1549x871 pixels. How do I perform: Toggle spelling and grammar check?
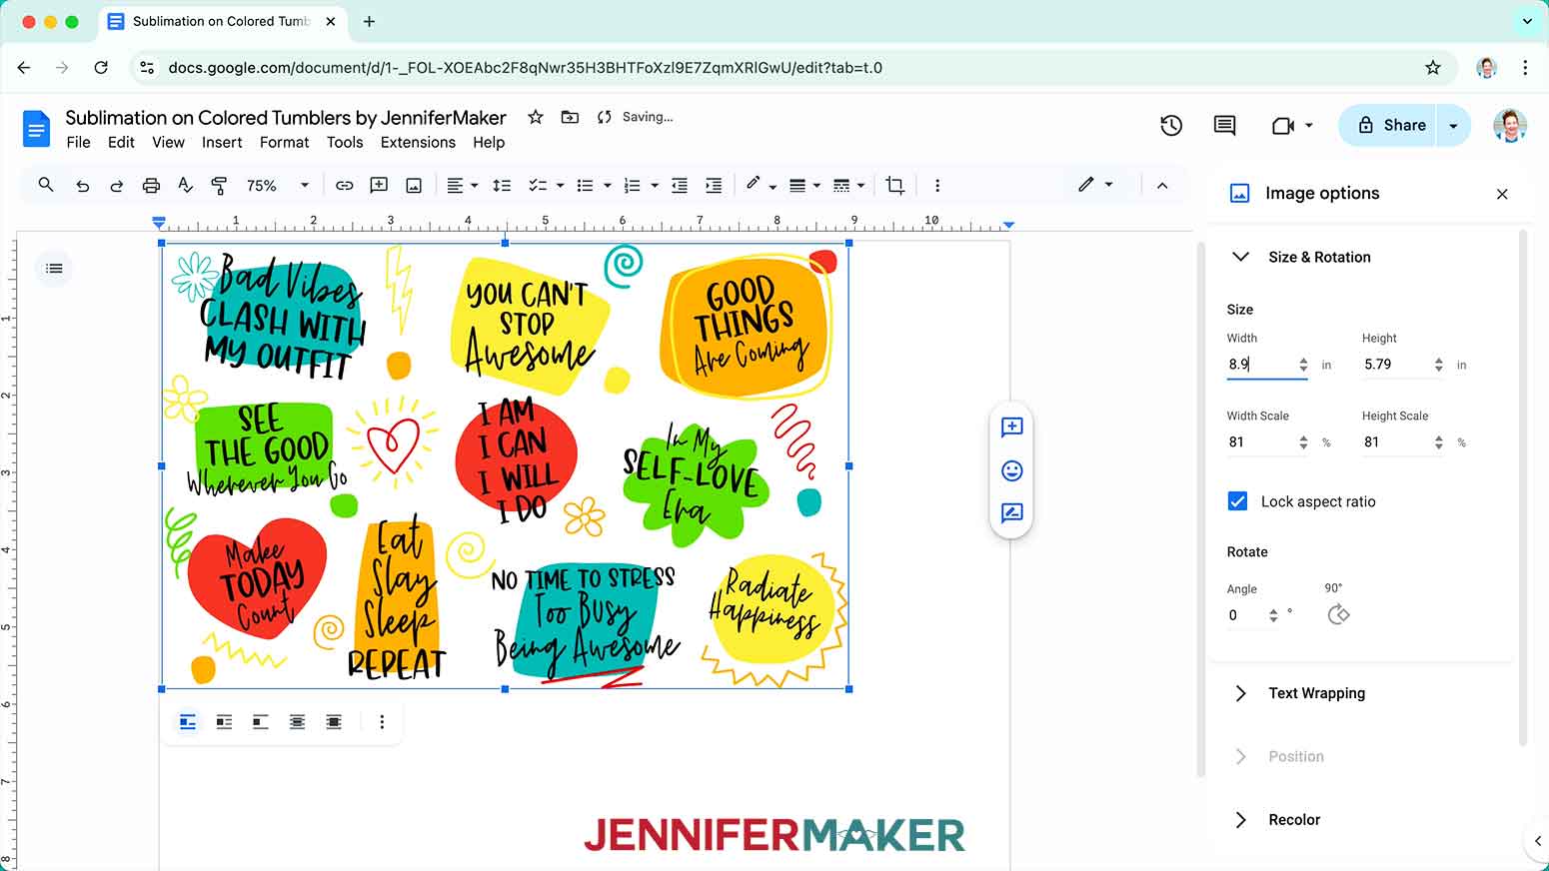(x=185, y=185)
